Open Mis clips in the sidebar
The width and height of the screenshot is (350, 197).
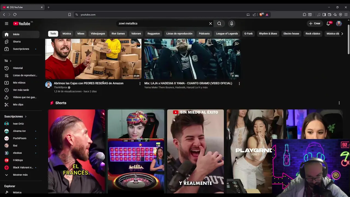coord(21,105)
